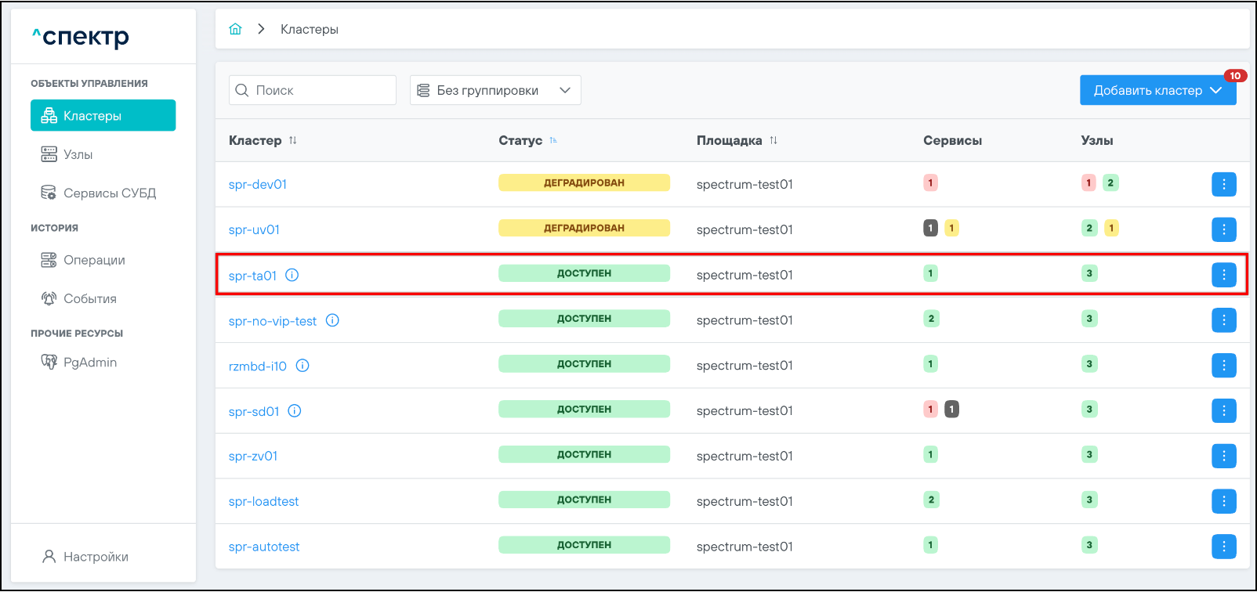Open three-dot actions menu for spr-dev01
This screenshot has height=592, width=1257.
tap(1223, 184)
